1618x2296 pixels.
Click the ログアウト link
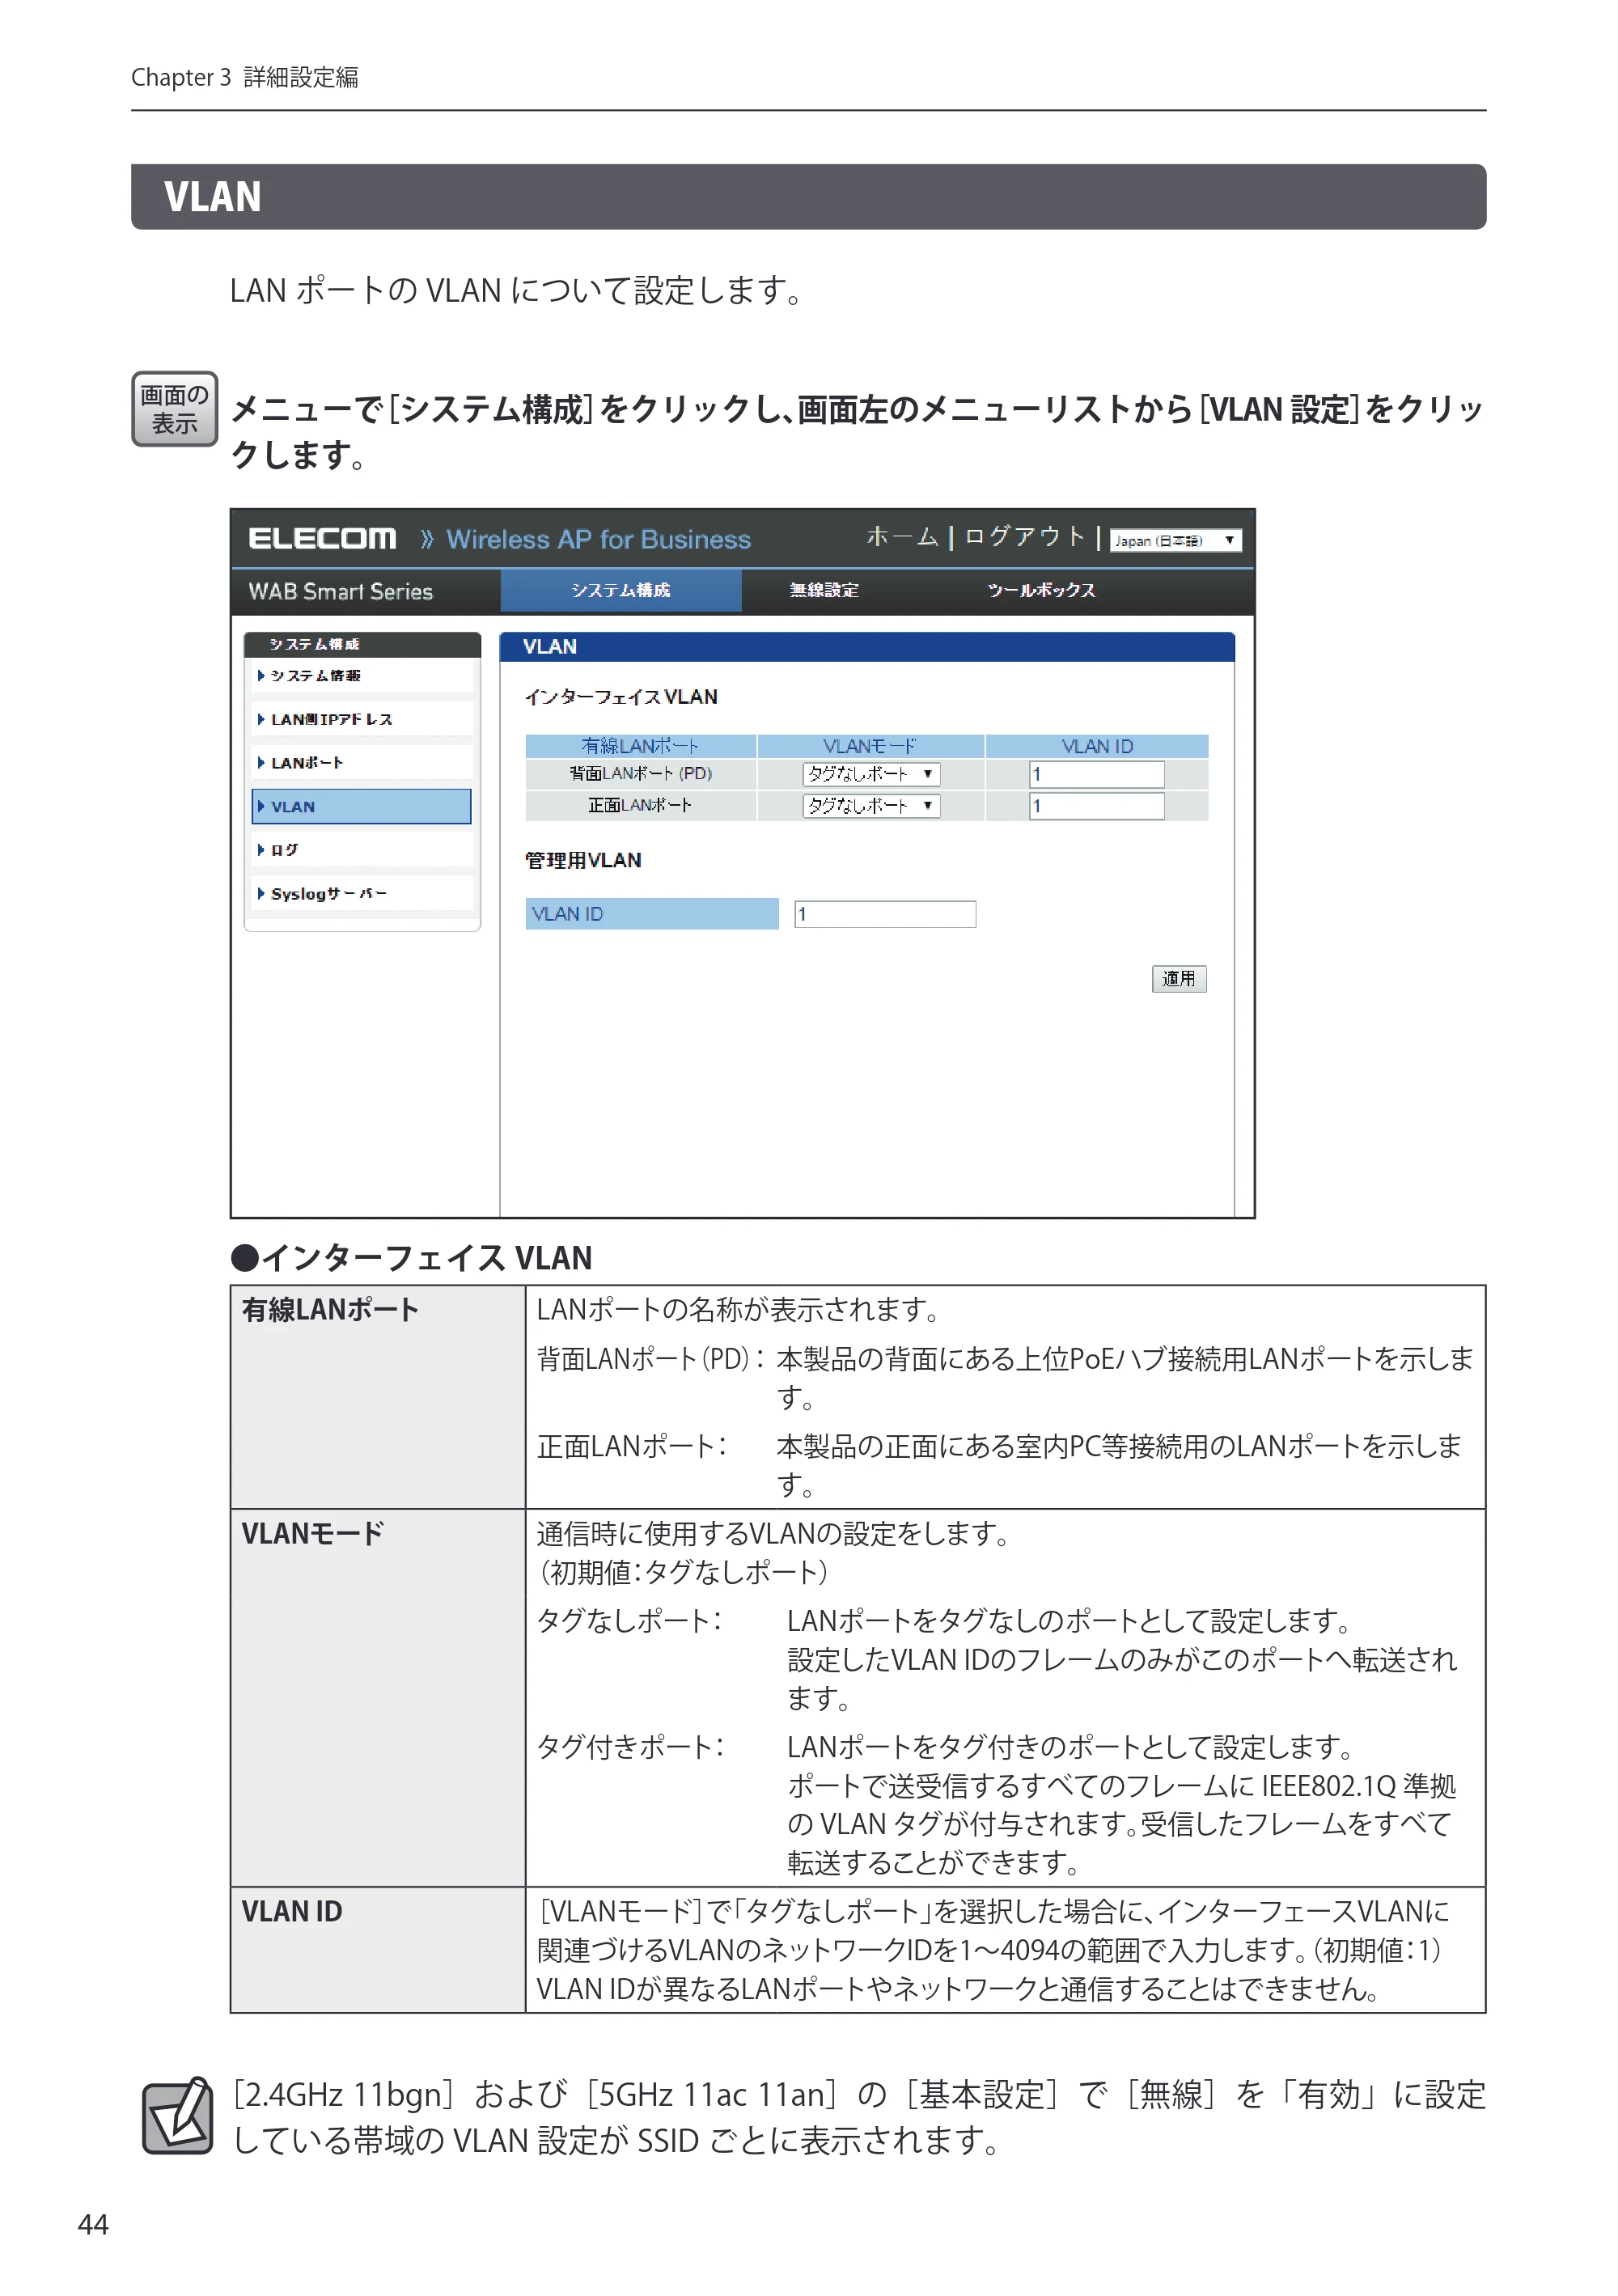click(1024, 537)
